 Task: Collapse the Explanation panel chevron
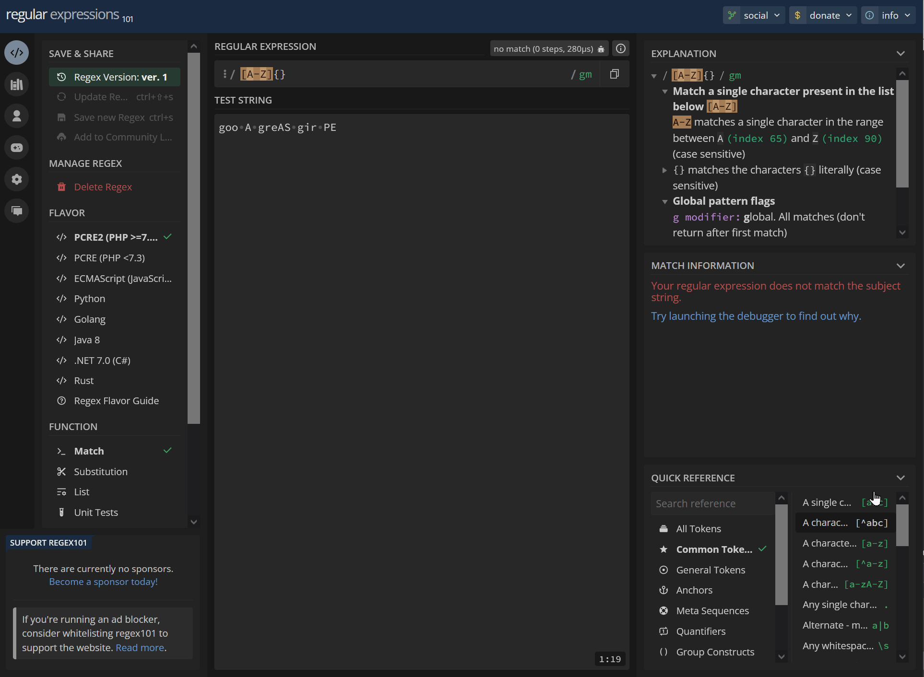pos(900,54)
